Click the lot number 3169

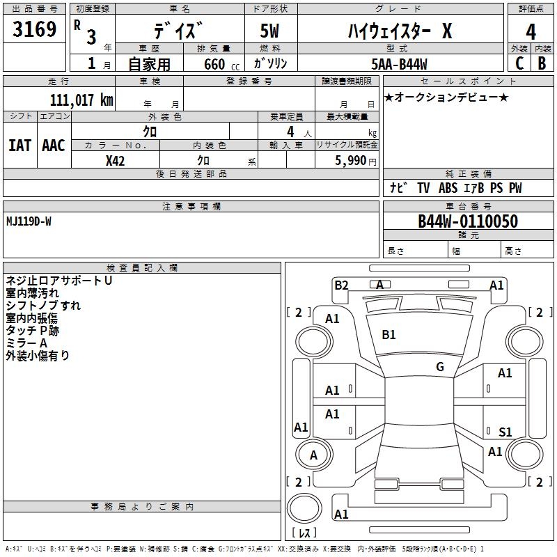(x=34, y=29)
